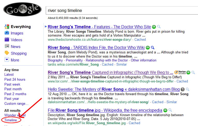198x126 pixels.
Task: Open Cached copy of thedoctorwhosite result
Action: (140, 40)
